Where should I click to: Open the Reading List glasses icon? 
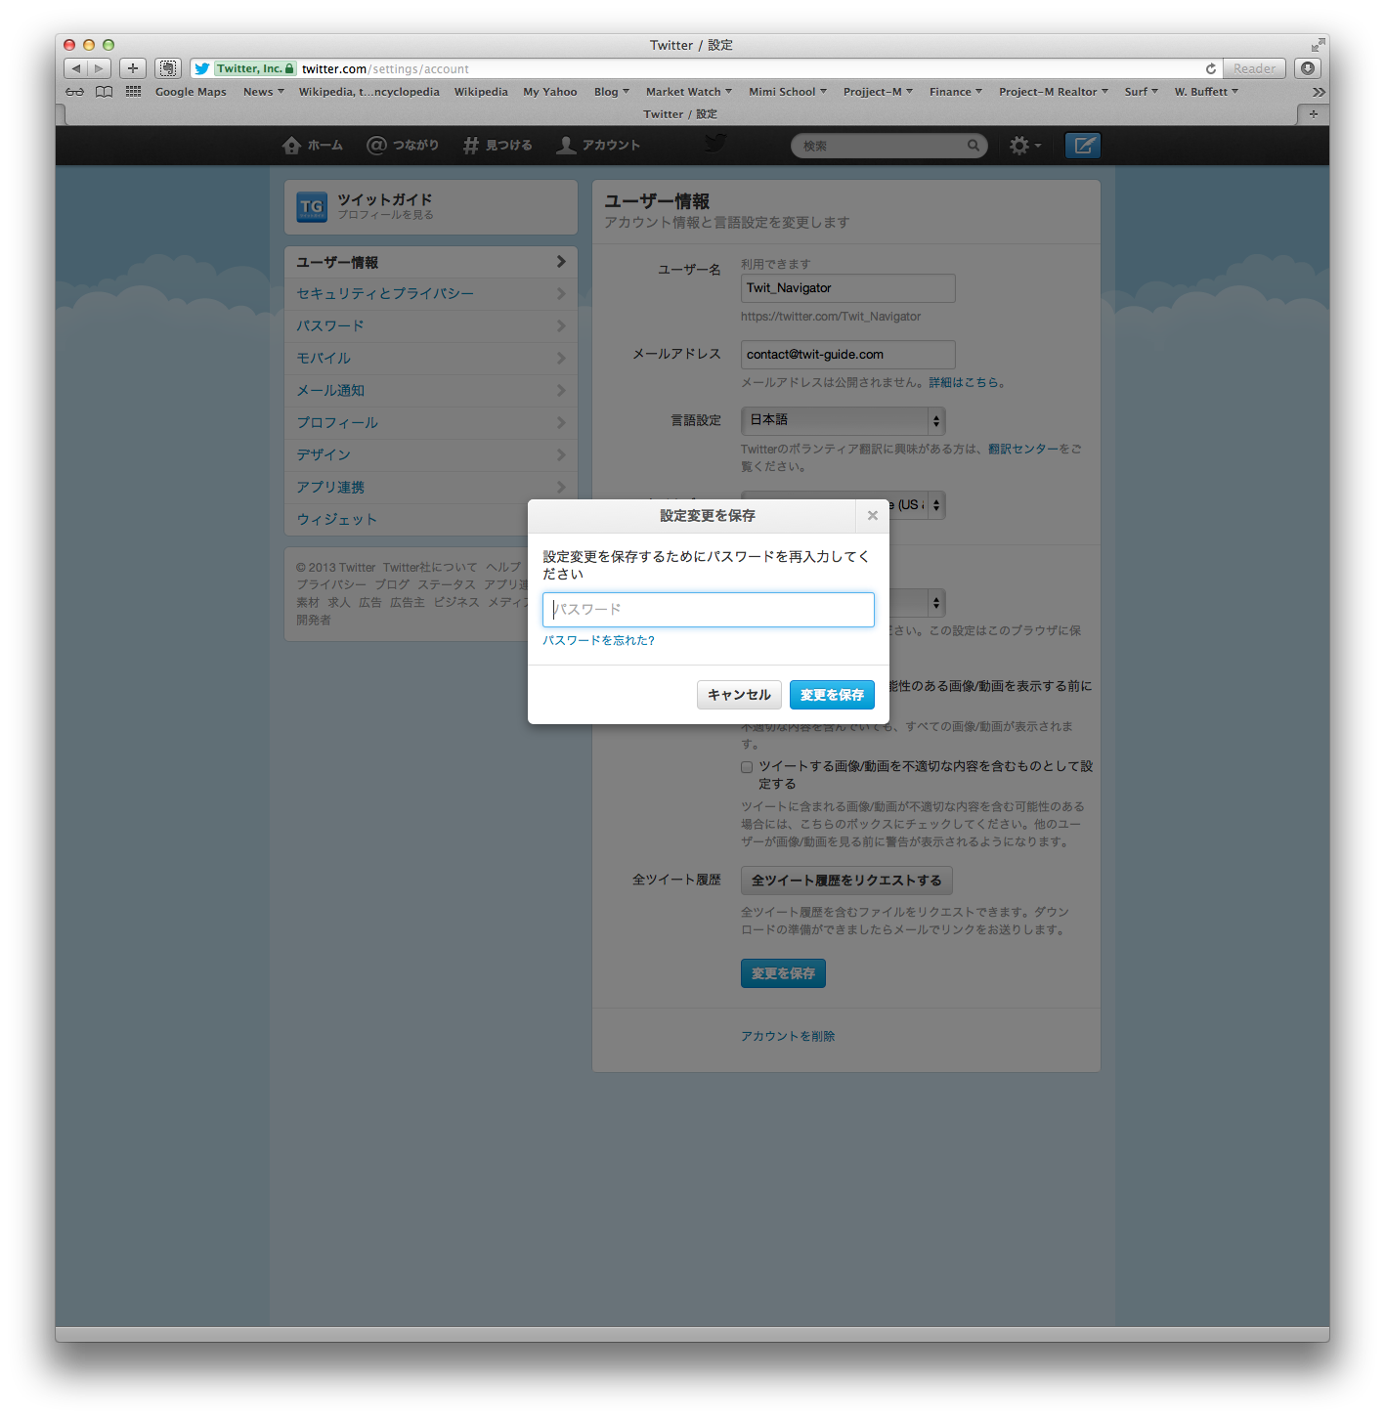point(75,92)
